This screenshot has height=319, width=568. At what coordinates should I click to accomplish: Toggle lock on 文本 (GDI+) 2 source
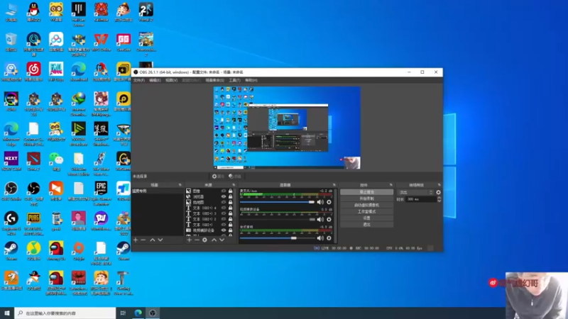point(230,219)
